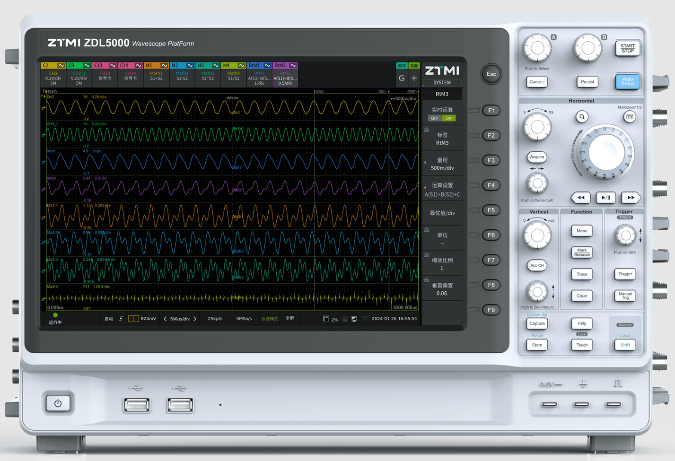Tap the C9 channel wave icon
This screenshot has width=675, height=461.
[x=87, y=65]
